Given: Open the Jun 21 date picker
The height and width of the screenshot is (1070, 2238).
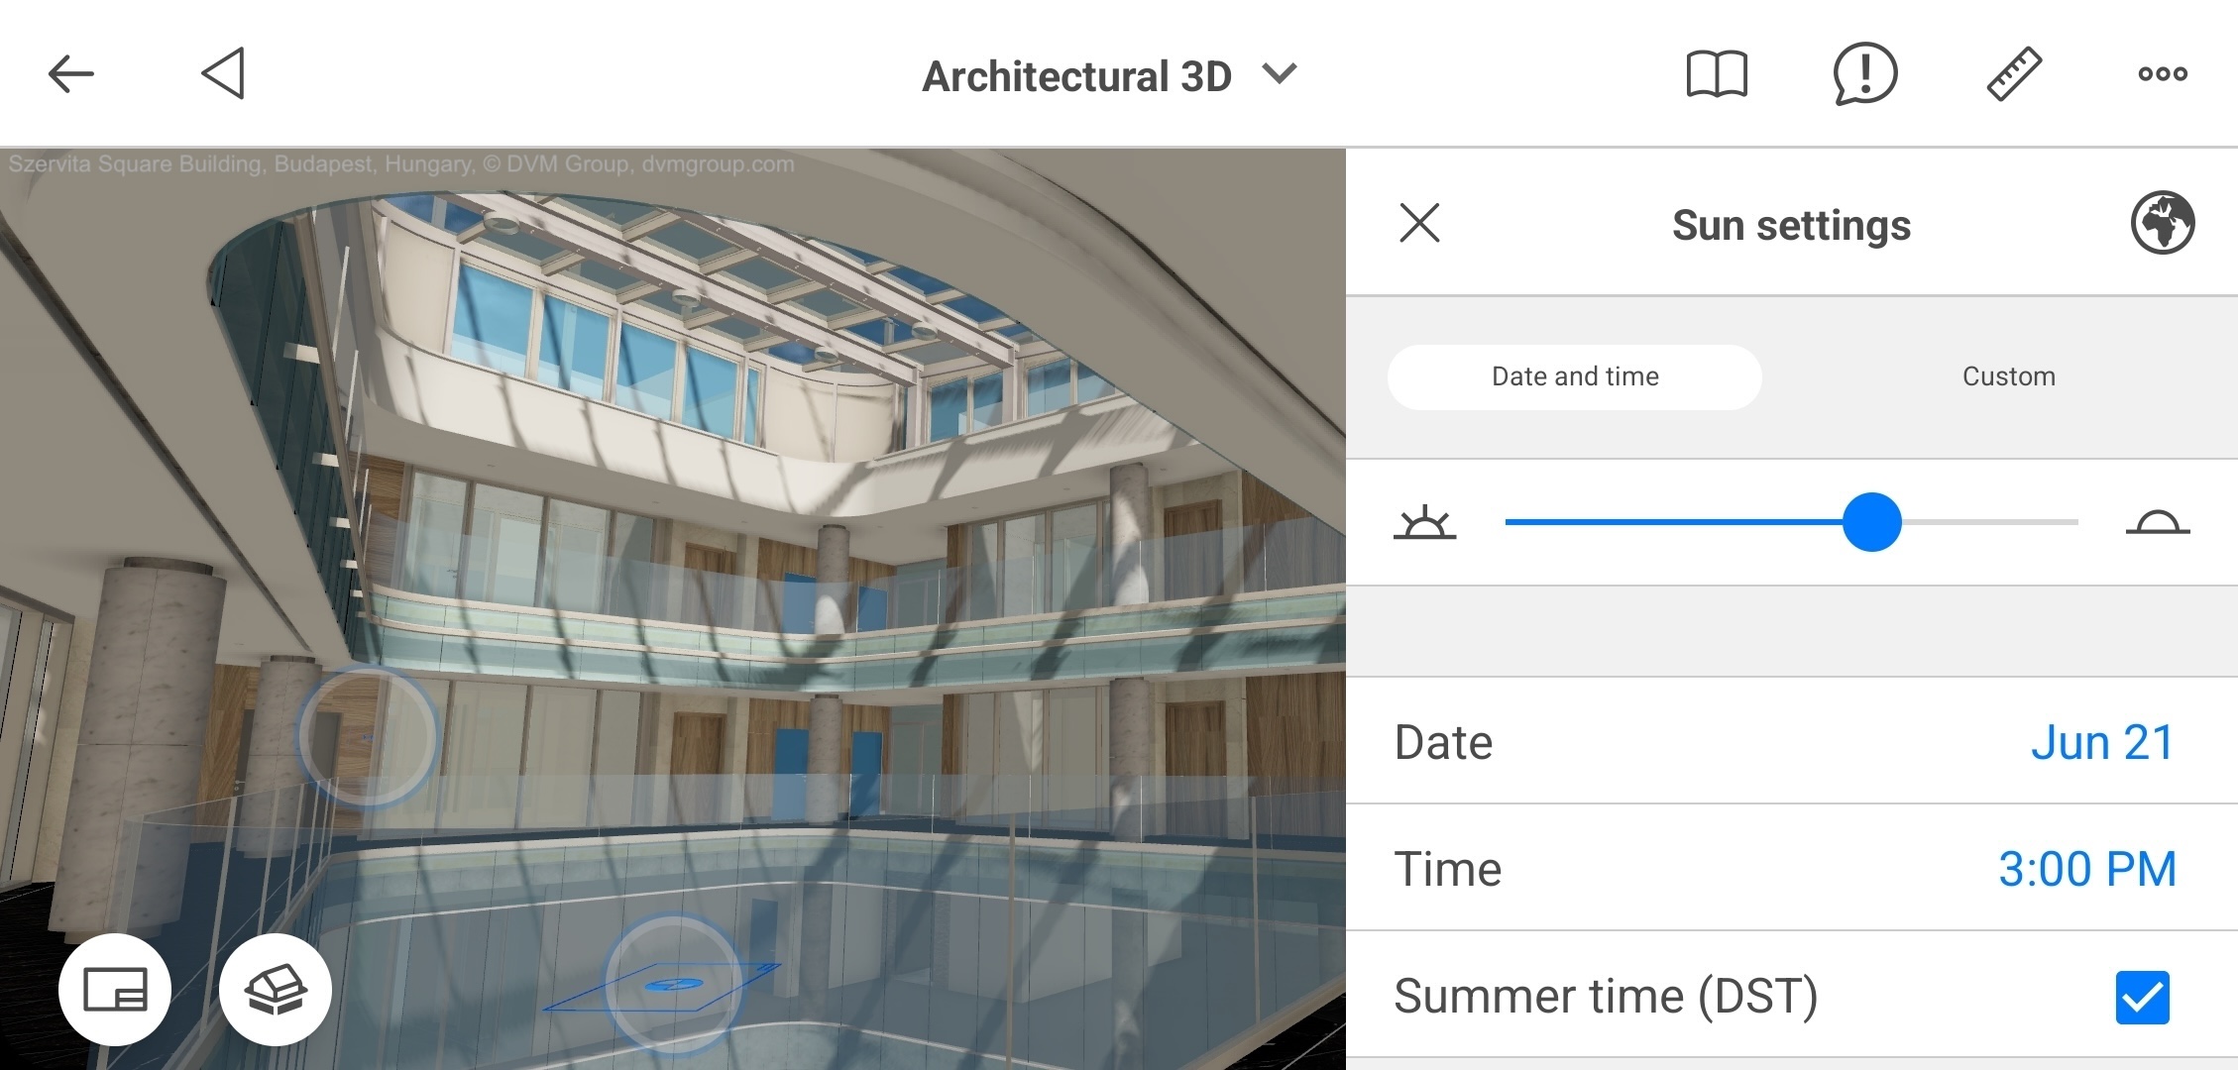Looking at the screenshot, I should tap(2102, 742).
